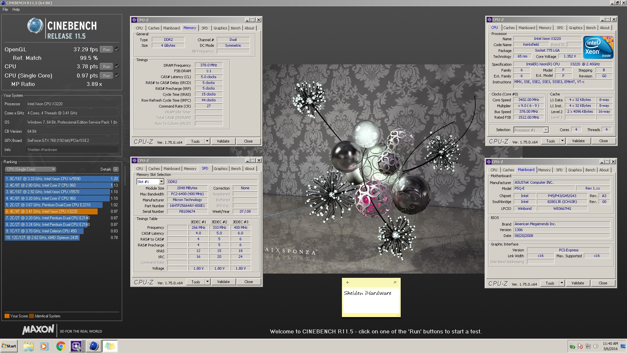Open the CPU (Single Core) ranking dropdown
This screenshot has width=627, height=353.
(31, 169)
